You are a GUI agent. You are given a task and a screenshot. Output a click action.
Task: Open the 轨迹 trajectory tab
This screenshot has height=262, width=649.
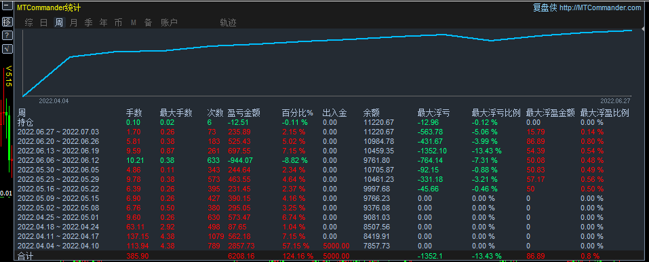228,23
